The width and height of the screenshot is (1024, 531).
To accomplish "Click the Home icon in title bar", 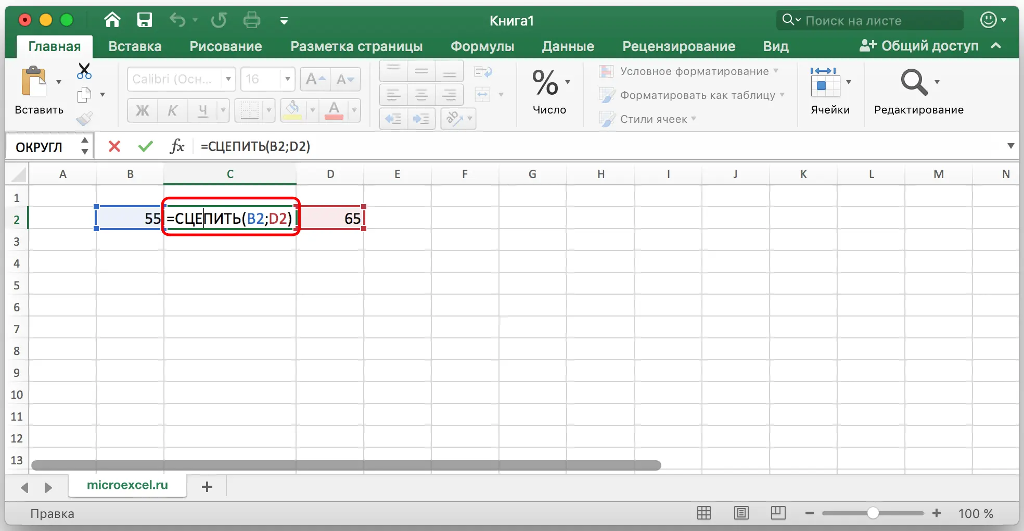I will click(x=112, y=20).
